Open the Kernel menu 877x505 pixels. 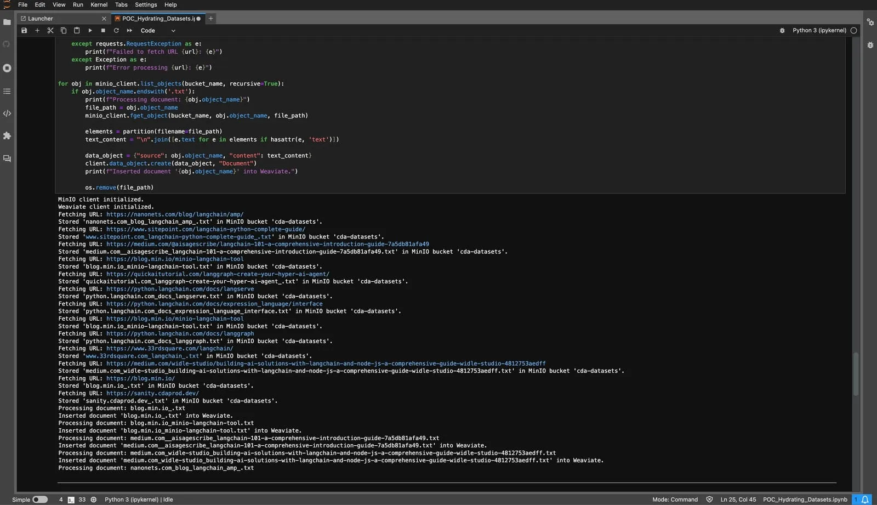pyautogui.click(x=99, y=5)
